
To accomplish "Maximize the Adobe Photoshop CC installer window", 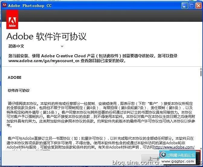I will pos(192,5).
